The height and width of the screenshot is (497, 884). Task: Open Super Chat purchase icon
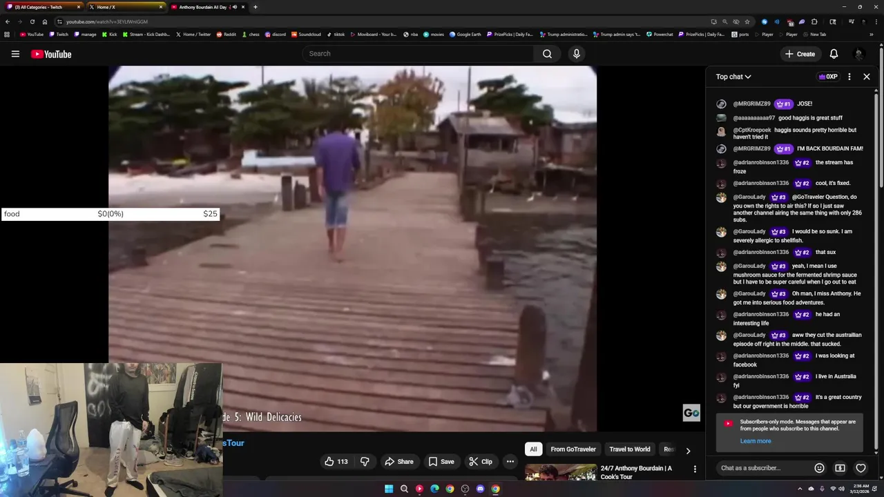[x=840, y=468]
